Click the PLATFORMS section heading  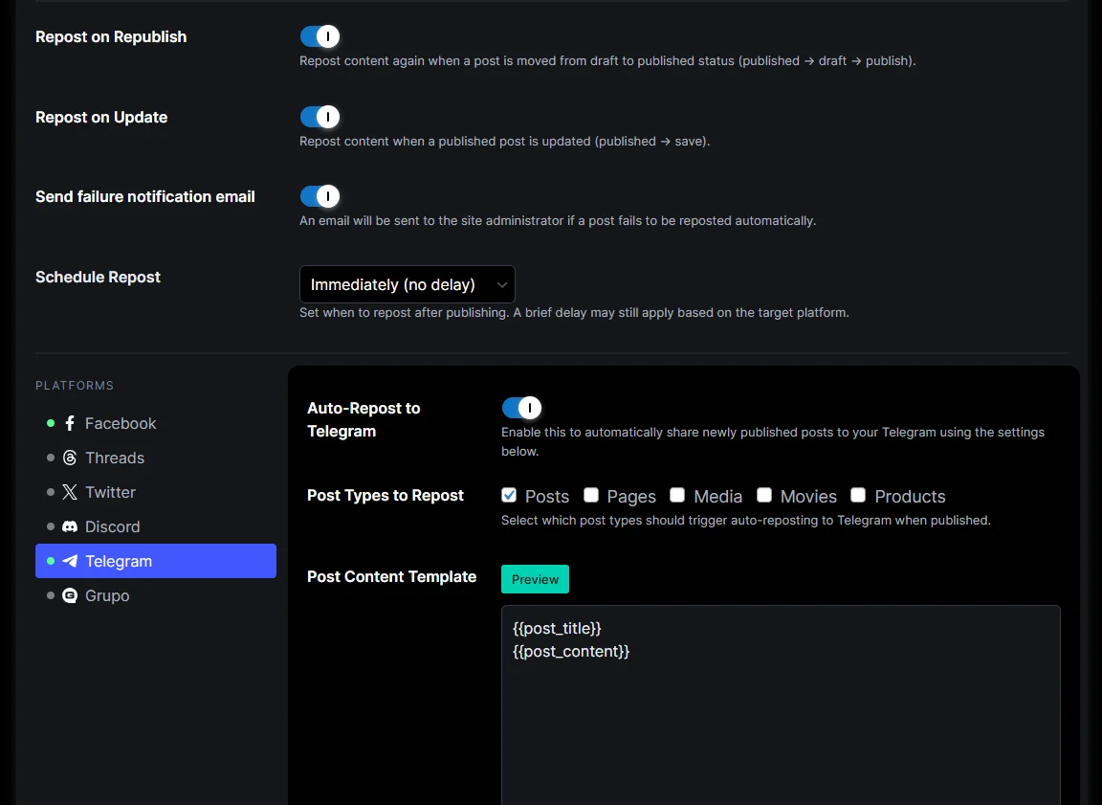tap(75, 386)
